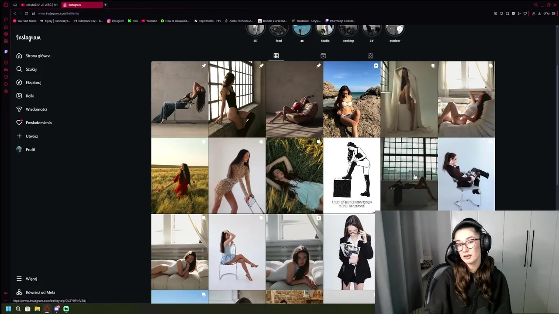
Task: Open post woman in blue dress on chair
Action: [237, 252]
